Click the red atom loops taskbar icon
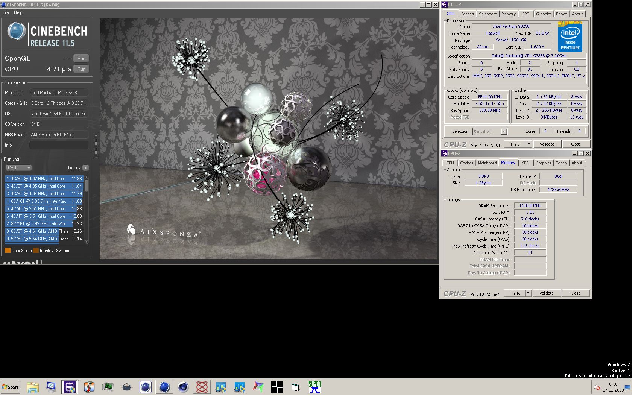The height and width of the screenshot is (395, 632). [202, 387]
